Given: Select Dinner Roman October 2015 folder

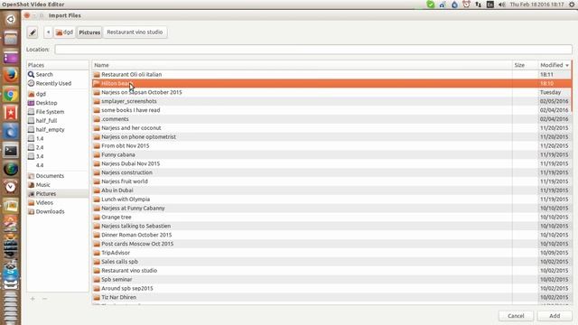Looking at the screenshot, I should tap(331, 235).
